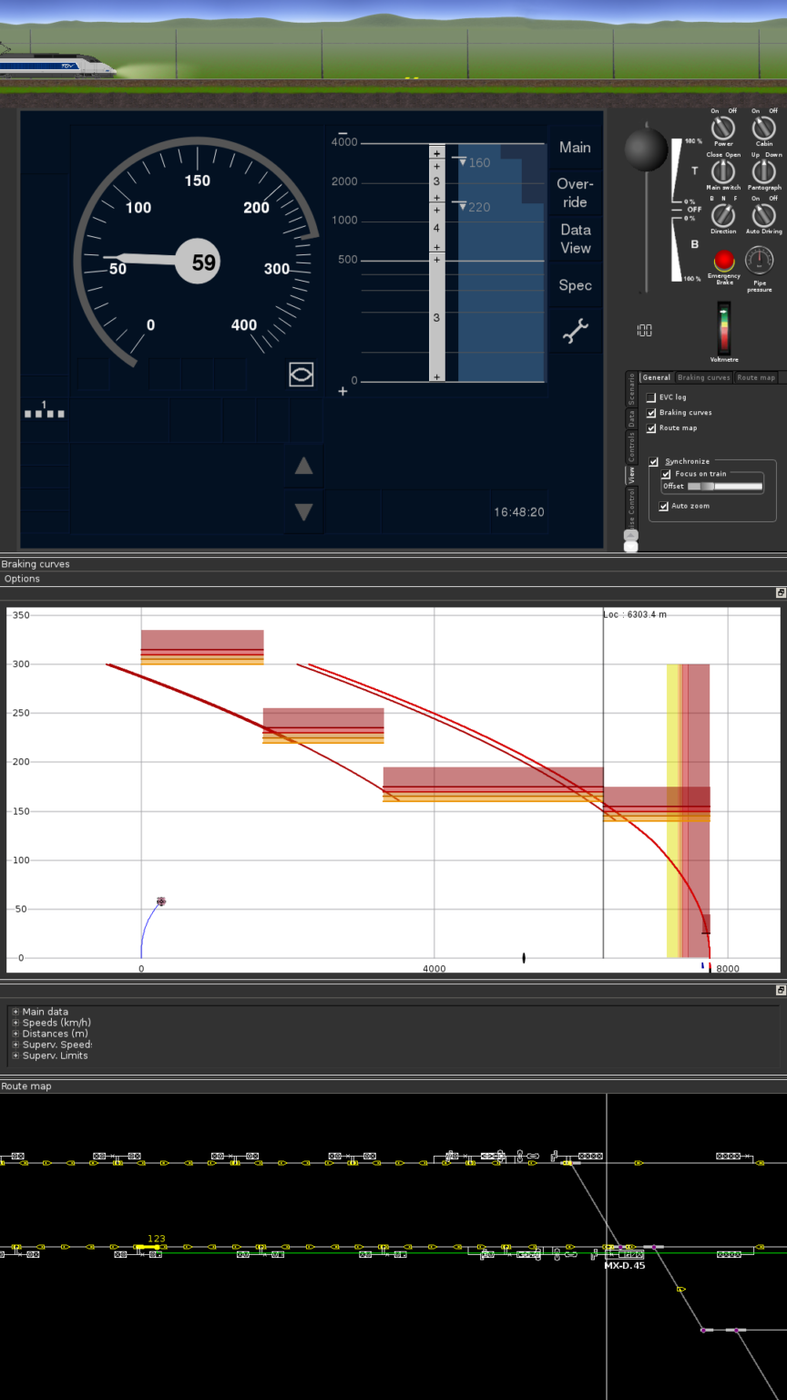Expand the Distances (m) tree node

(x=15, y=1034)
